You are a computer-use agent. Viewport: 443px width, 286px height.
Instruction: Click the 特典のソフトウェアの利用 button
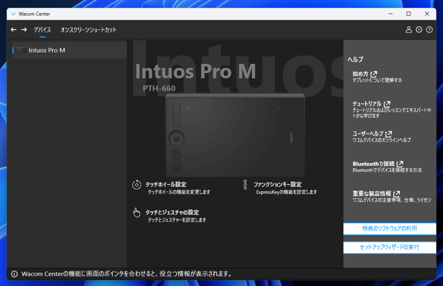(390, 229)
